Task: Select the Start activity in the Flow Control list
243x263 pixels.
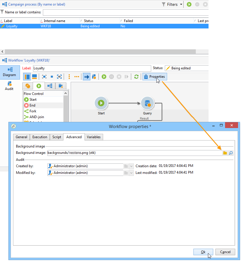Action: [x=33, y=100]
